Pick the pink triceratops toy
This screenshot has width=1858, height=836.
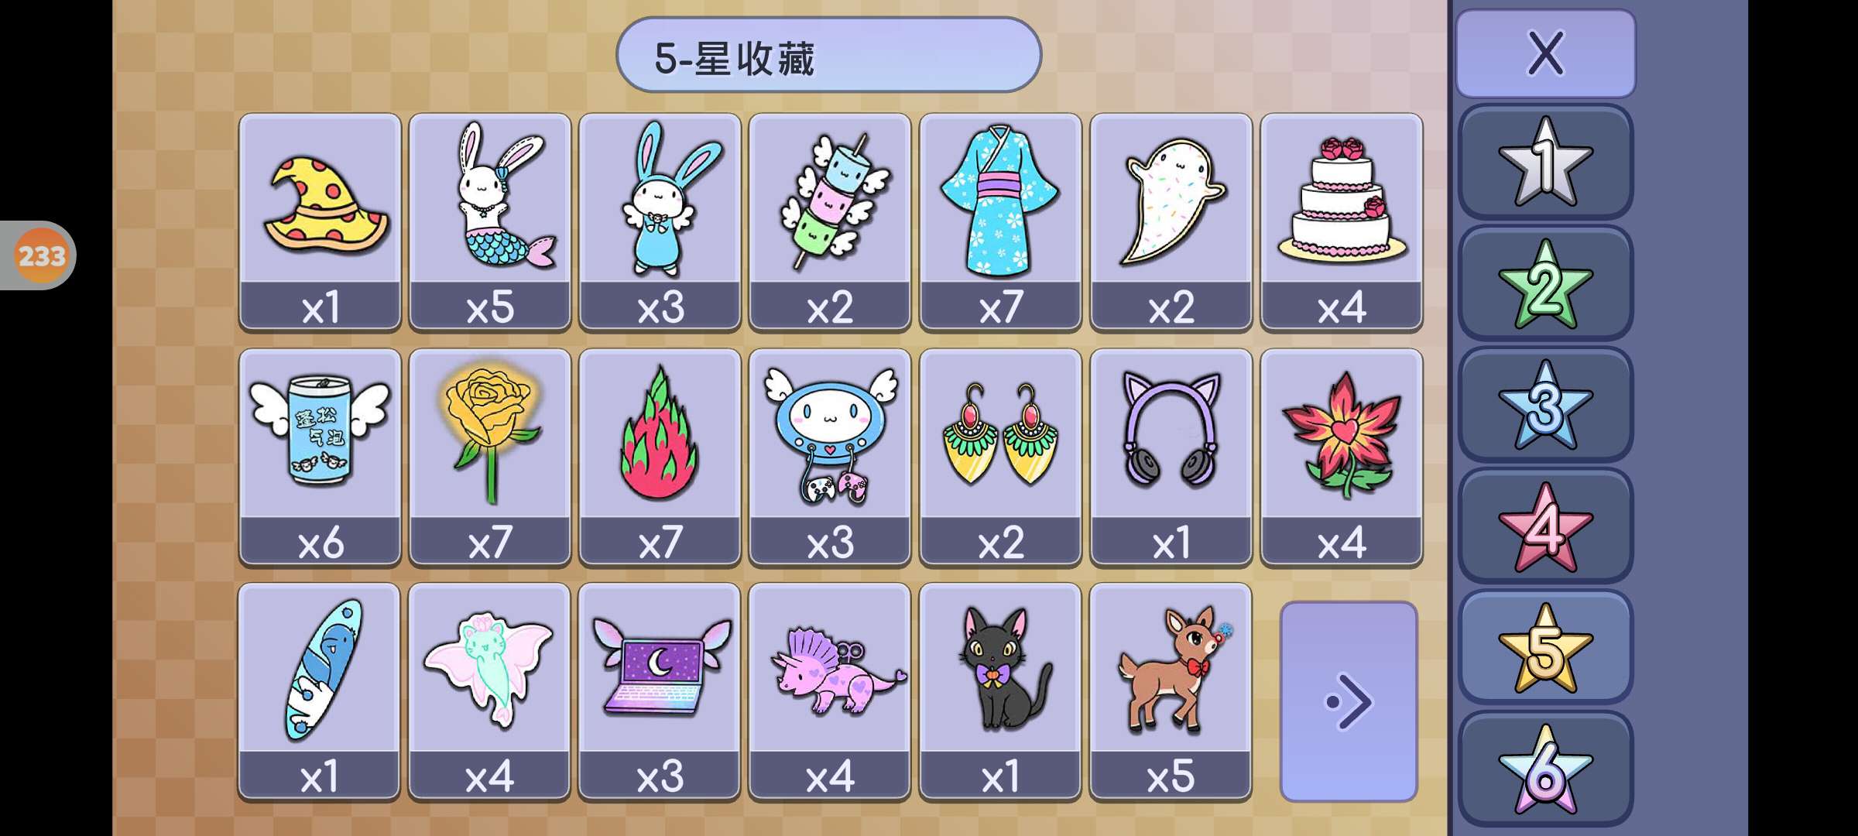pyautogui.click(x=830, y=691)
